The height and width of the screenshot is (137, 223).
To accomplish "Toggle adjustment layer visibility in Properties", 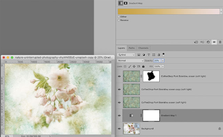I will tap(214, 42).
